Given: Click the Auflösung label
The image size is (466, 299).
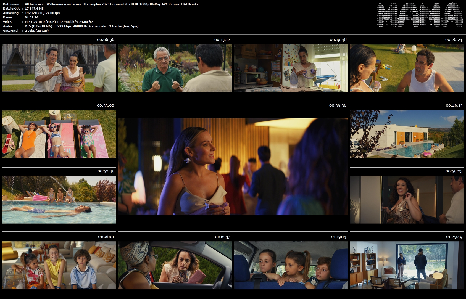Looking at the screenshot, I should 11,13.
